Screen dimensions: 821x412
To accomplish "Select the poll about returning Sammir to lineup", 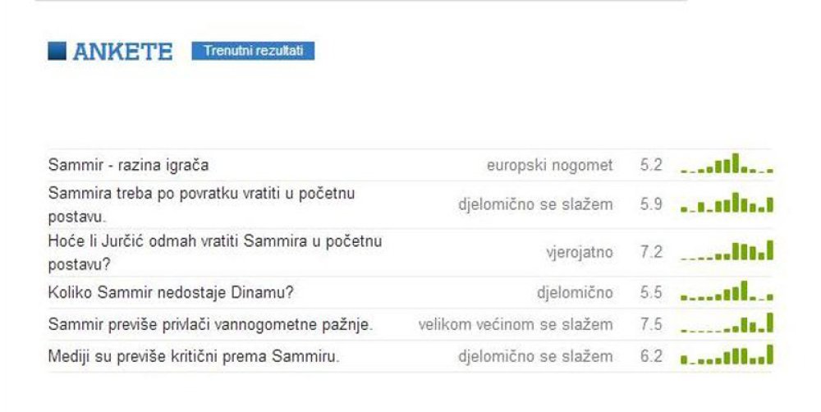I will pyautogui.click(x=202, y=204).
